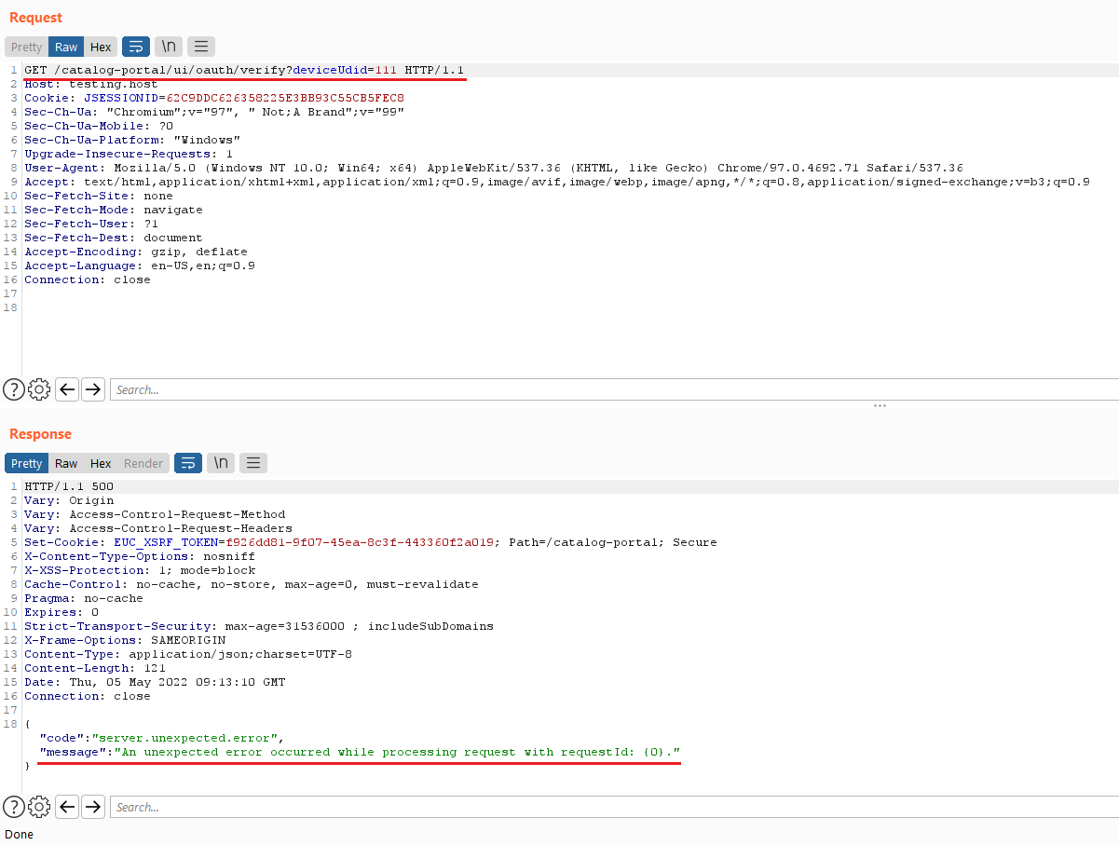Click the Strict-Transport-Security header line
Viewport: 1119px width, 845px height.
(259, 626)
